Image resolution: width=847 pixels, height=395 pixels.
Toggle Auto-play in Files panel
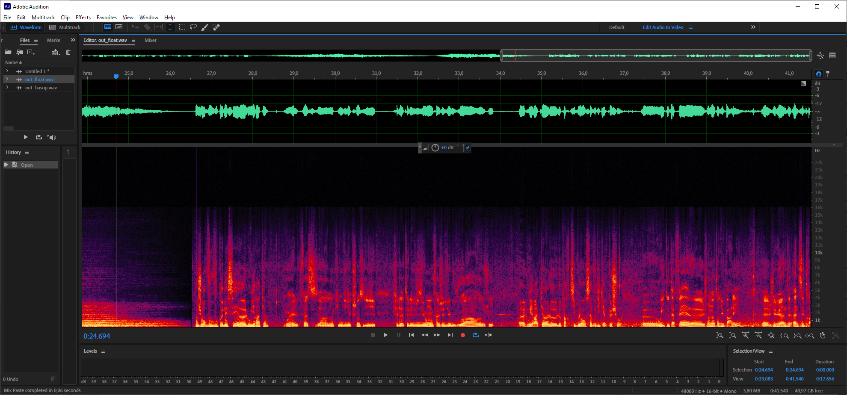point(52,137)
